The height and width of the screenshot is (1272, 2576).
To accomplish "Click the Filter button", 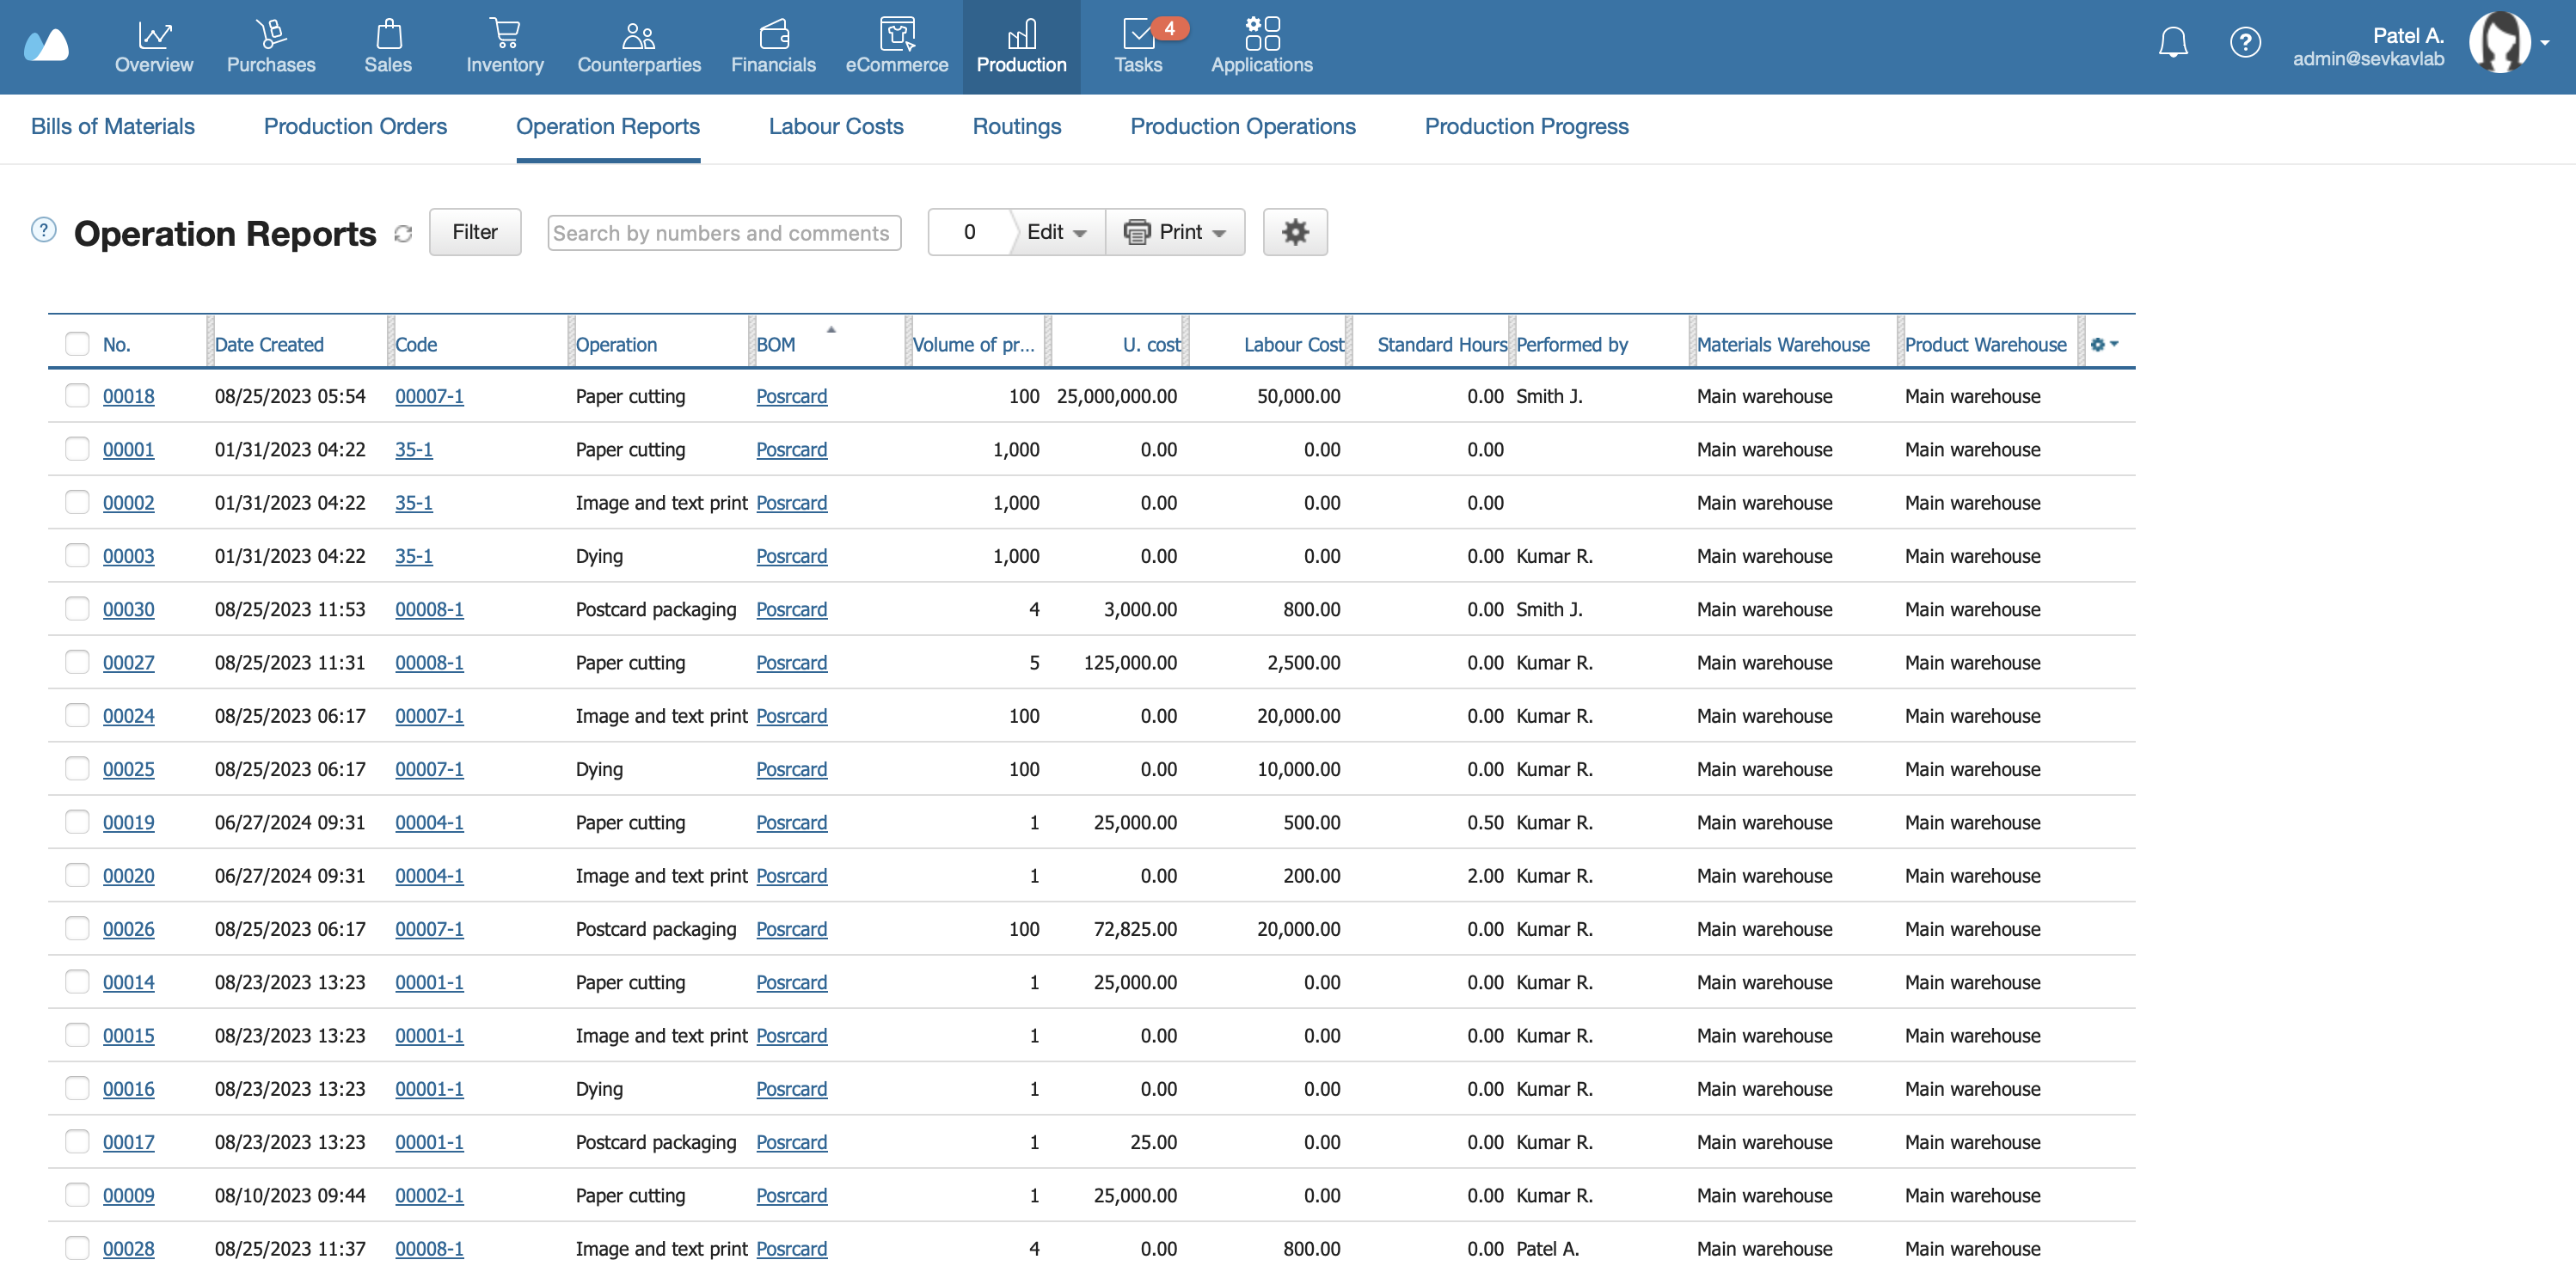I will click(475, 232).
